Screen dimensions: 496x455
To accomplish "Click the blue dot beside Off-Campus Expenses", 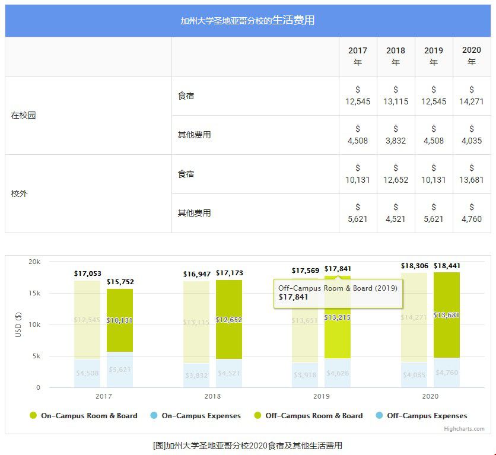I will 379,416.
